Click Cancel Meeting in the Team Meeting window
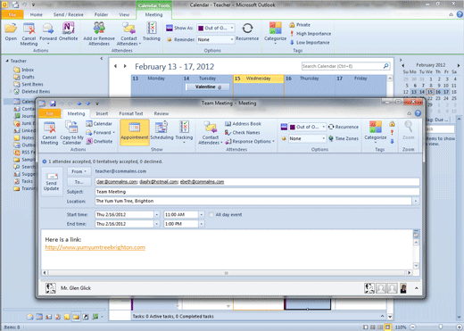464x331 pixels. pos(49,133)
